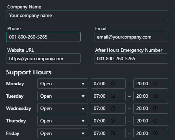Edit Wednesday closing time 20:00 field
175x140 pixels.
(151, 109)
